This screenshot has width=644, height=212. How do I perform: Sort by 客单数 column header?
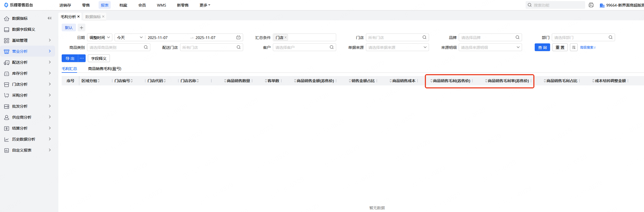[x=272, y=81]
